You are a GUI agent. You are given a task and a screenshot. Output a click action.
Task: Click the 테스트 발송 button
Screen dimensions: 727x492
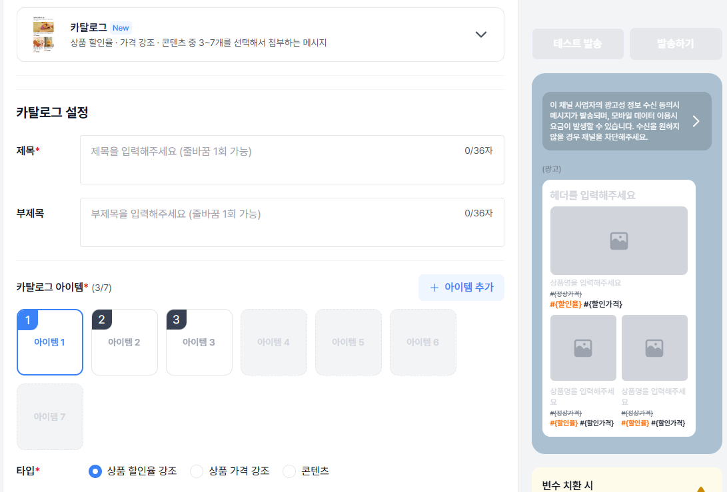578,44
